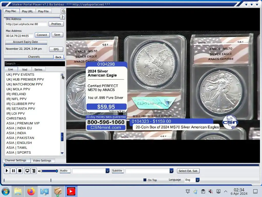The height and width of the screenshot is (197, 262).
Task: Click the clipboard tray icon
Action: point(203,191)
